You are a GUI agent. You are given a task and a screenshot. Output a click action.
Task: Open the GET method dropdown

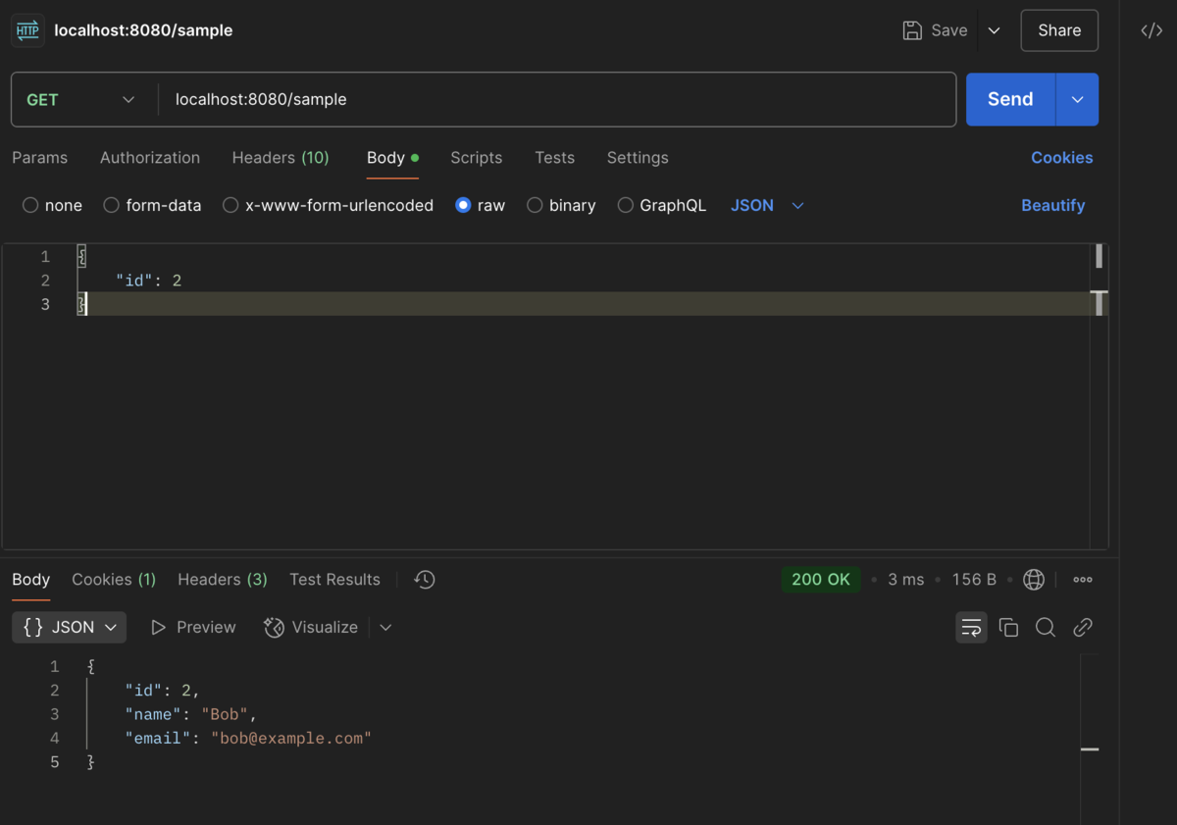80,100
